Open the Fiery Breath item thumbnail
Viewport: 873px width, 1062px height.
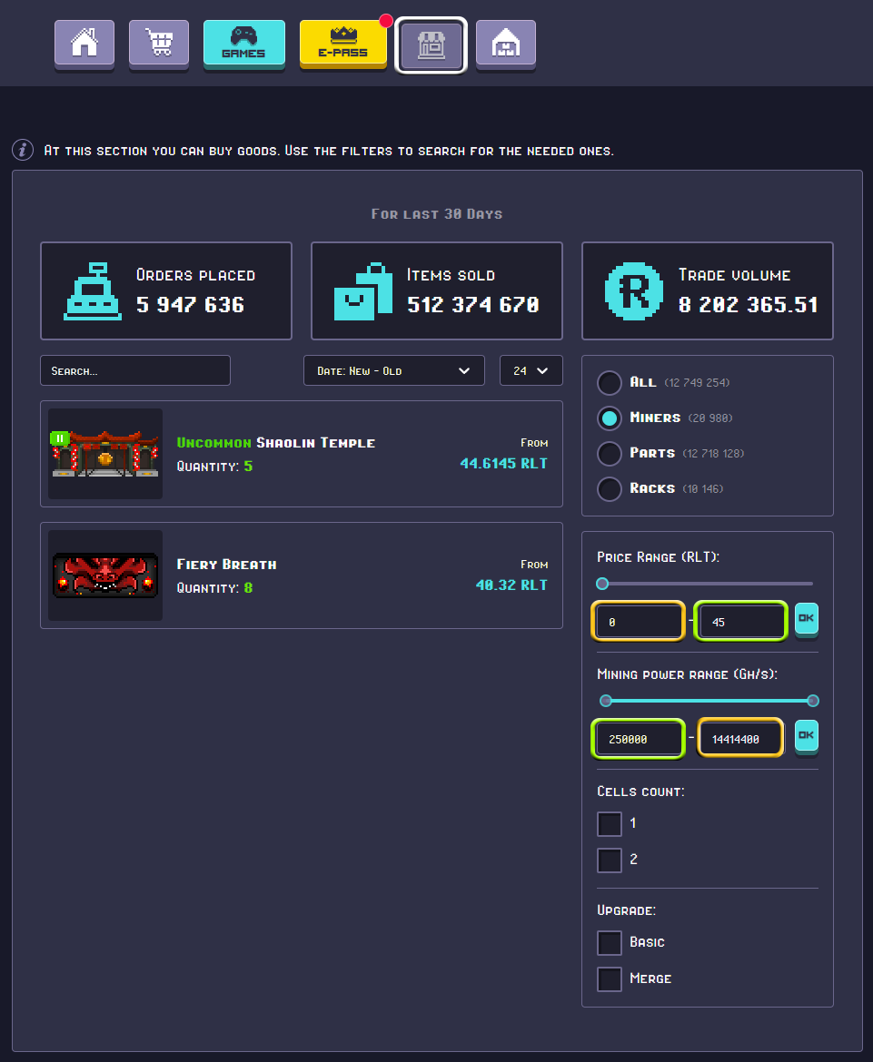(104, 575)
